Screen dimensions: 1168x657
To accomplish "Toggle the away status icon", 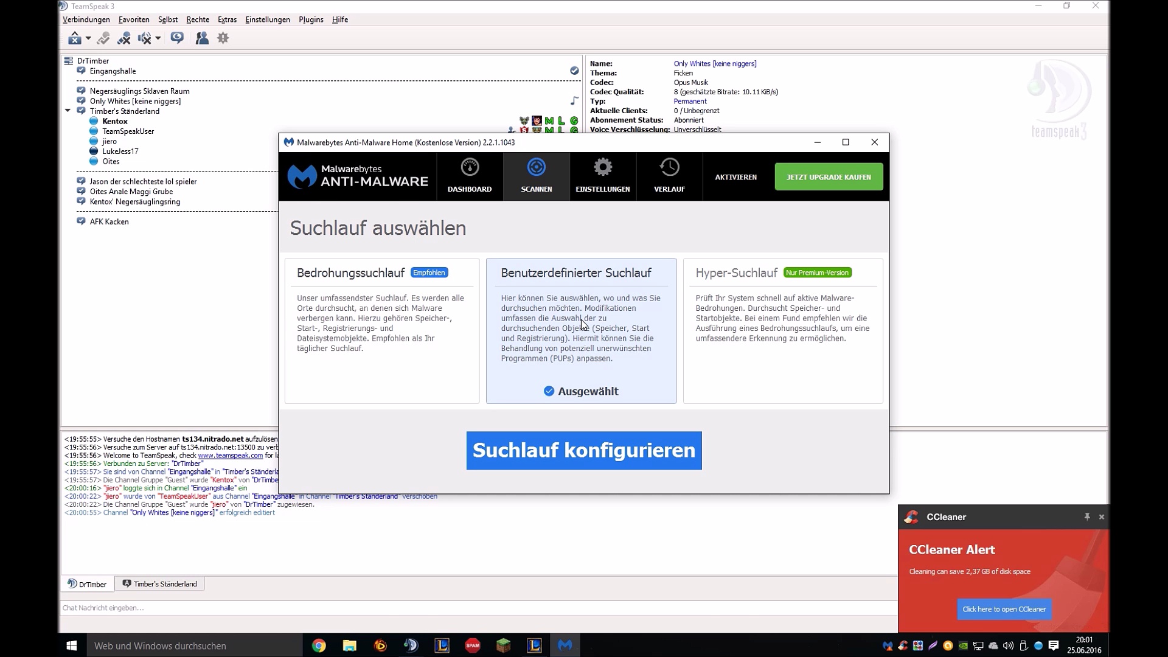I will [75, 38].
